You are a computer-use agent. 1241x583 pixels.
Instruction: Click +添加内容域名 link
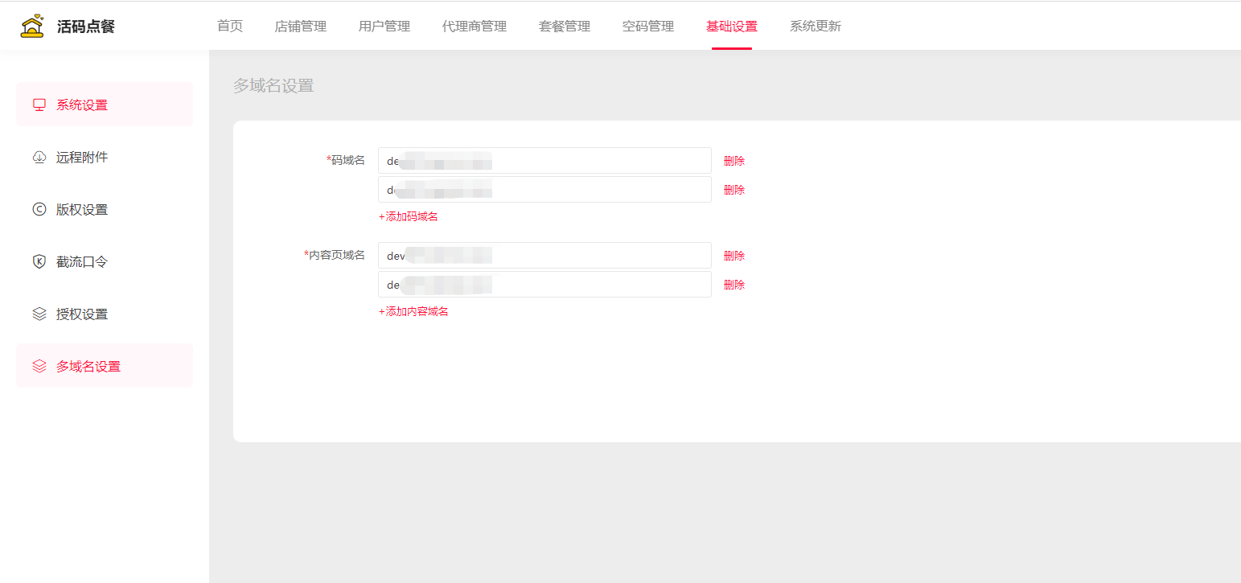coord(413,312)
